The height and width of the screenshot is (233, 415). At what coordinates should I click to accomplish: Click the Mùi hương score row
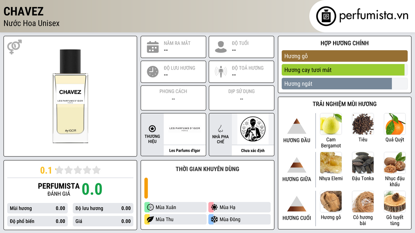click(x=38, y=208)
